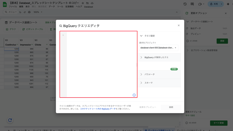Open the ファイル menu

click(13, 7)
